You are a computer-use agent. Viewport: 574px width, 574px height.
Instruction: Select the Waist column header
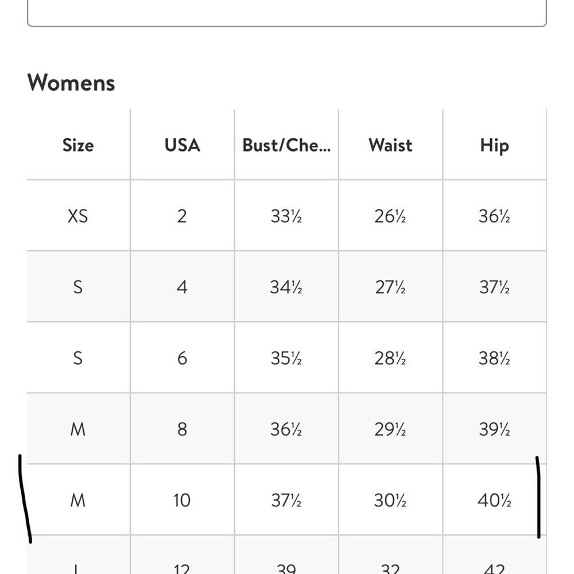click(x=390, y=145)
